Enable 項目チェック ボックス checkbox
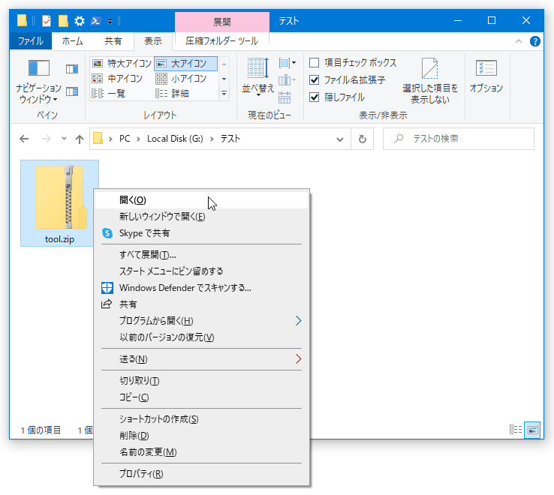Image resolution: width=554 pixels, height=495 pixels. pyautogui.click(x=314, y=63)
